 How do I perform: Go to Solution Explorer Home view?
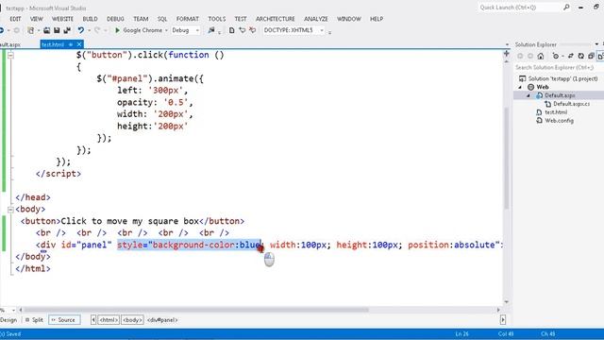pyautogui.click(x=541, y=57)
